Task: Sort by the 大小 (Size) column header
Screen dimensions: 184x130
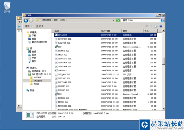Action: (150, 31)
